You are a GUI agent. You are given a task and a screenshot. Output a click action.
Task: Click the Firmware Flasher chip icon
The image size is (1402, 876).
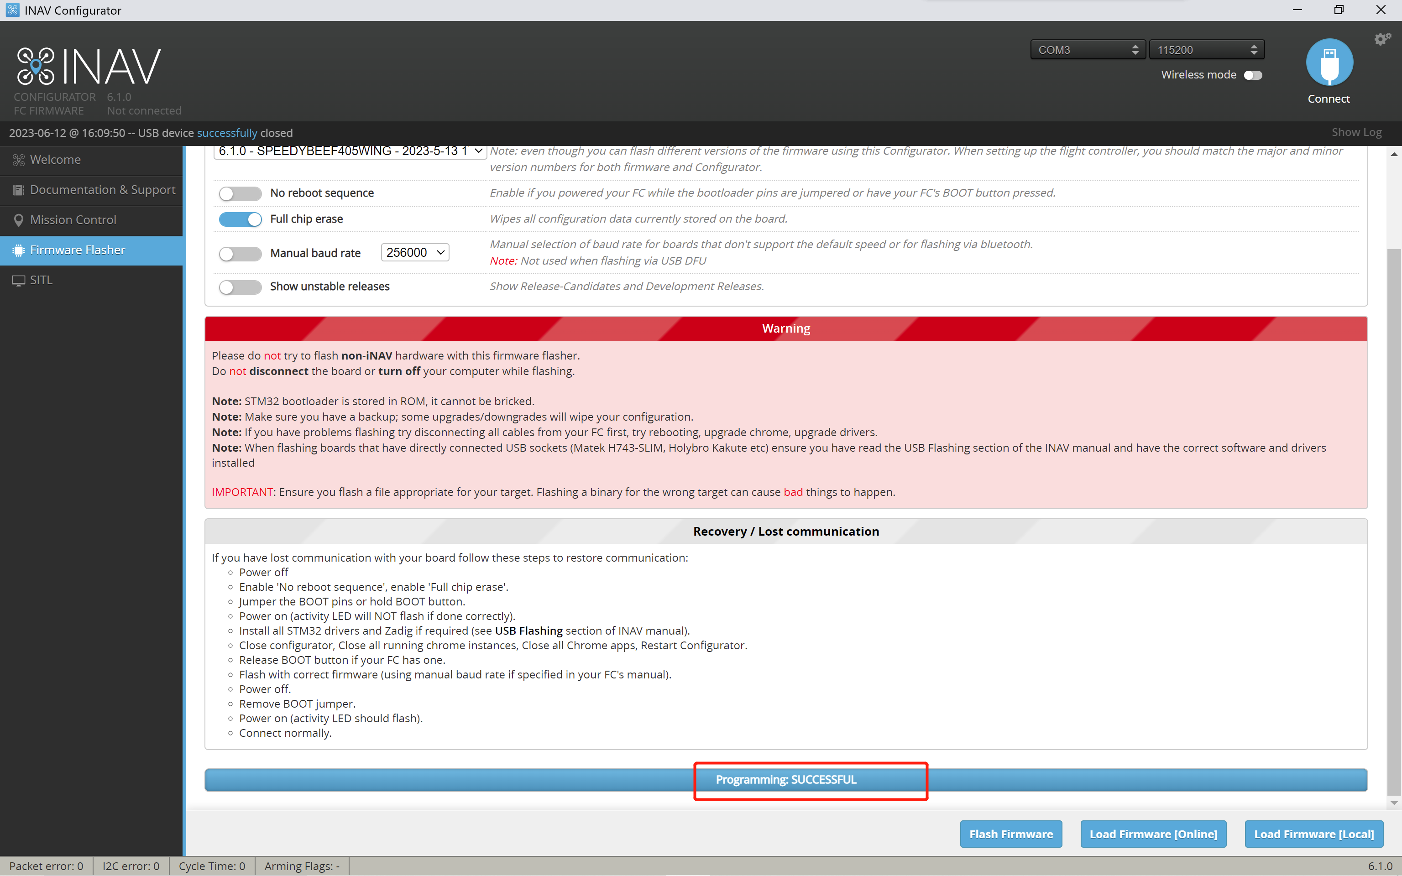tap(19, 250)
